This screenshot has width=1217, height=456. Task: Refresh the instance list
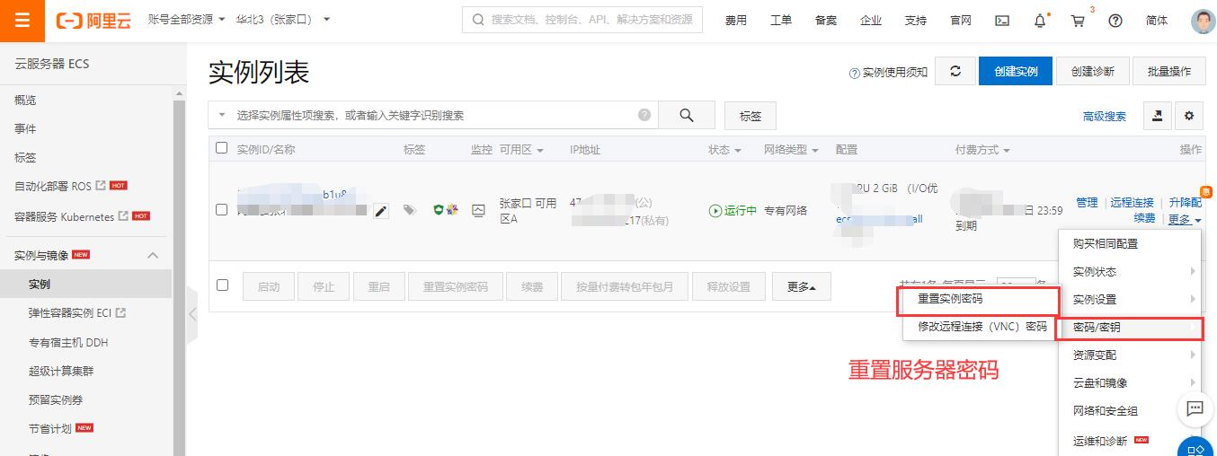pos(955,72)
